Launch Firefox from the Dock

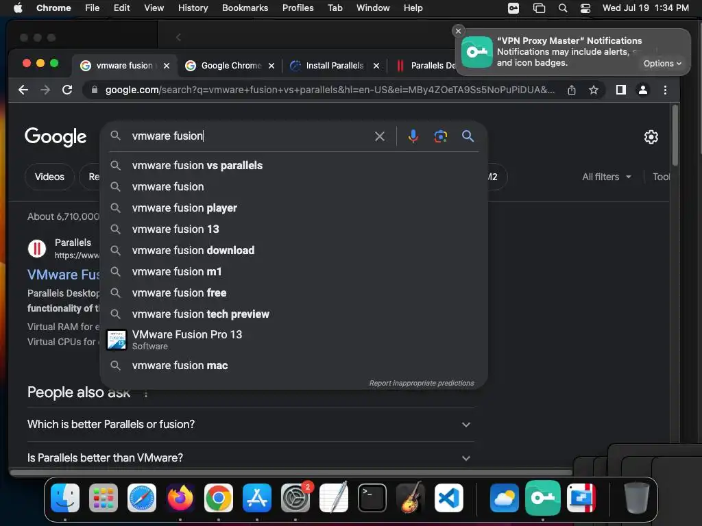click(x=180, y=498)
